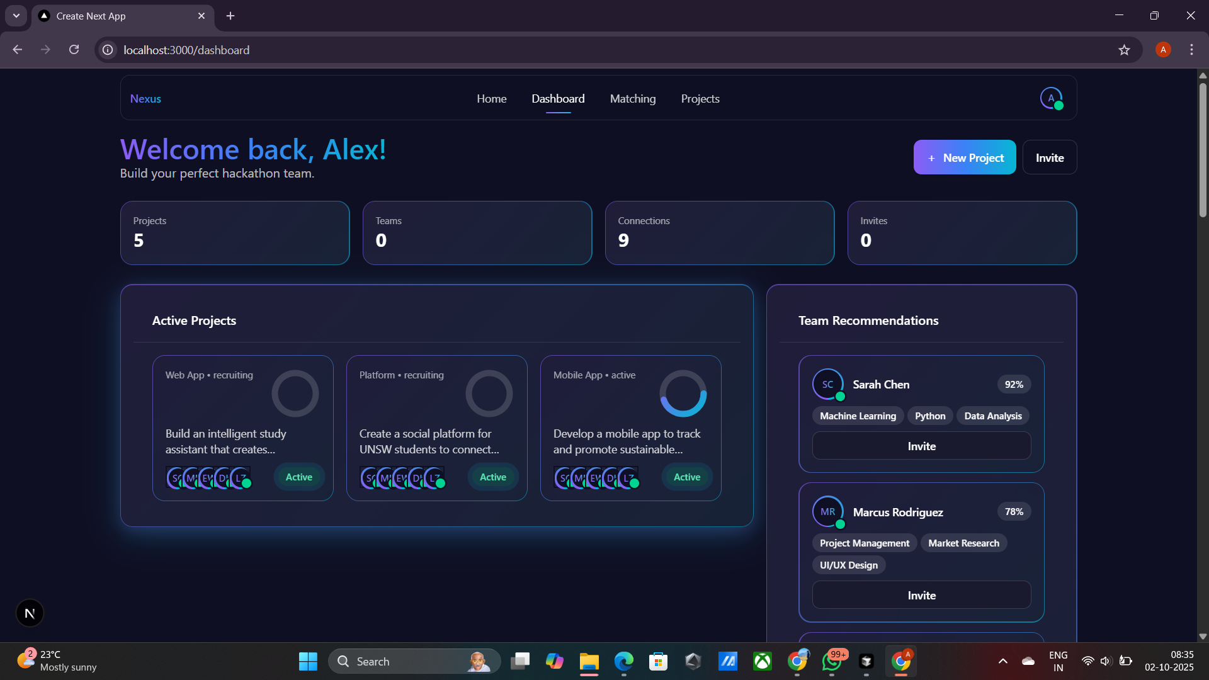Invite Marcus Rodriguez to your team
This screenshot has height=680, width=1209.
click(921, 595)
